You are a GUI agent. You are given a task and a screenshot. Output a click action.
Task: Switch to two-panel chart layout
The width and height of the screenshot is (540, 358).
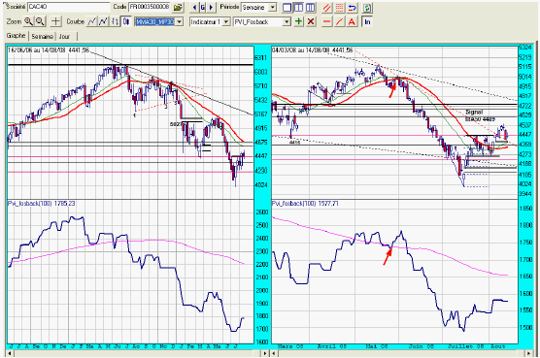[298, 7]
